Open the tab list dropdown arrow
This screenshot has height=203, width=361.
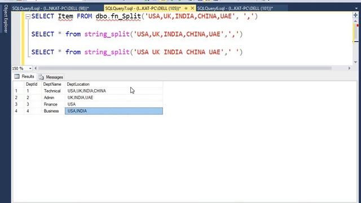[356, 8]
